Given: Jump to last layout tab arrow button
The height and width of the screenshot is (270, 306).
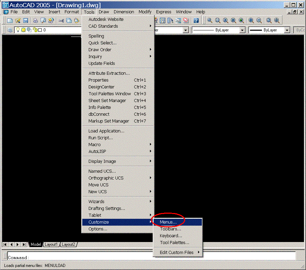Looking at the screenshot, I should coord(24,244).
